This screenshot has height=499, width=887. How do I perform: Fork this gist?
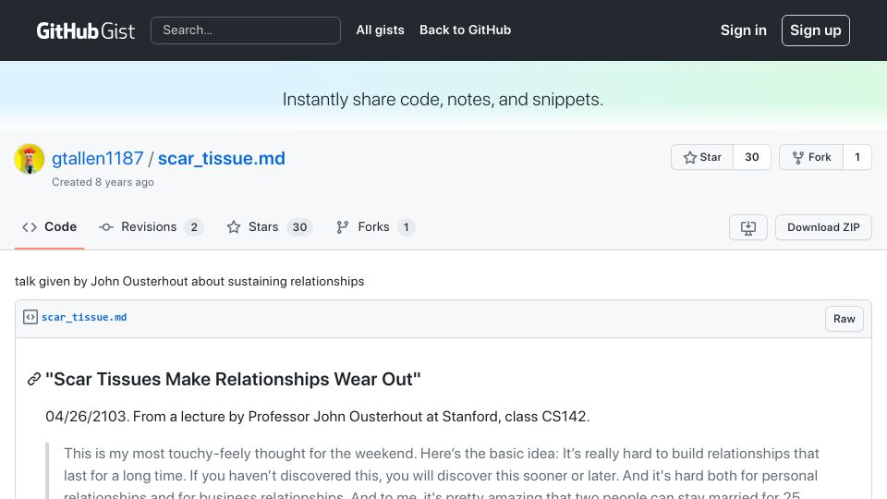[811, 157]
